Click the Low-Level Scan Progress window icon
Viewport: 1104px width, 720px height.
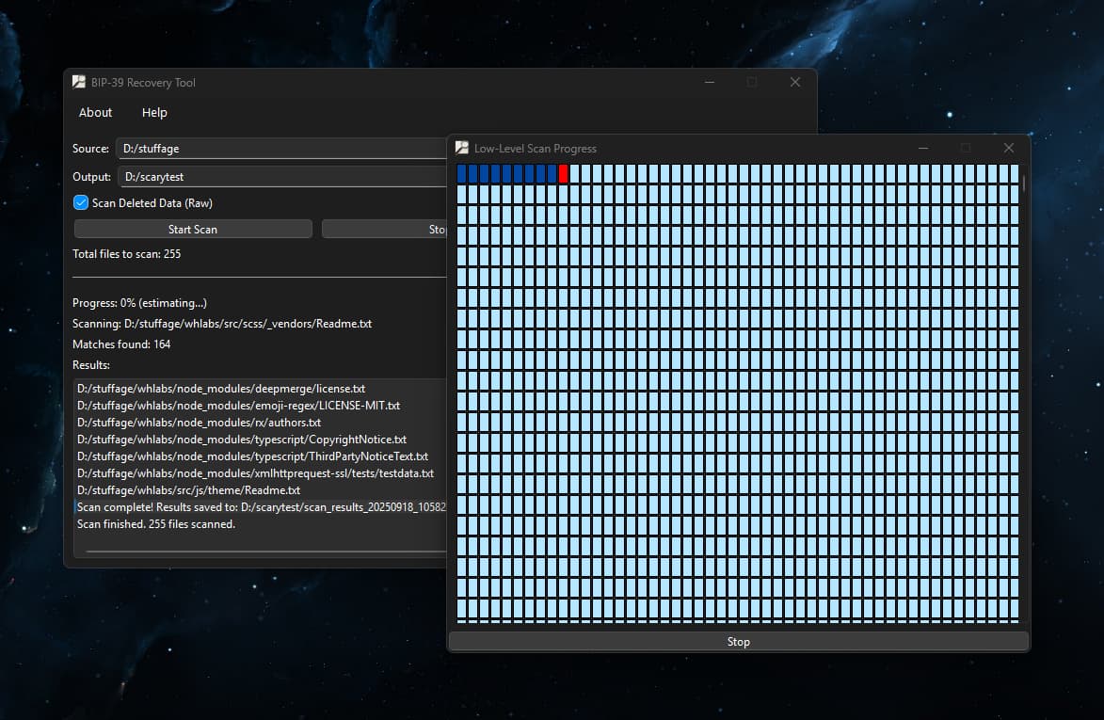[x=461, y=148]
